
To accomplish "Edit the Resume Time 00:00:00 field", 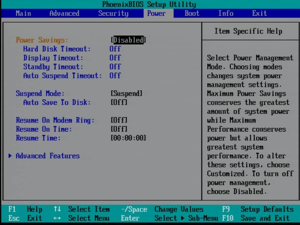I will tap(128, 138).
